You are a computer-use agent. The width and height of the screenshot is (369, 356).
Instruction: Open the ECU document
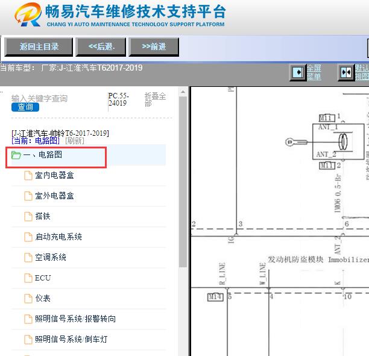click(x=43, y=278)
